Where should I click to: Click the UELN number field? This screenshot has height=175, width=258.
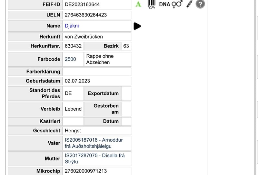[86, 15]
